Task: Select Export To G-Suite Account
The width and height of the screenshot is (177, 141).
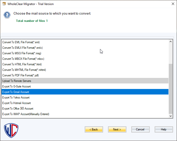Action: click(x=17, y=86)
